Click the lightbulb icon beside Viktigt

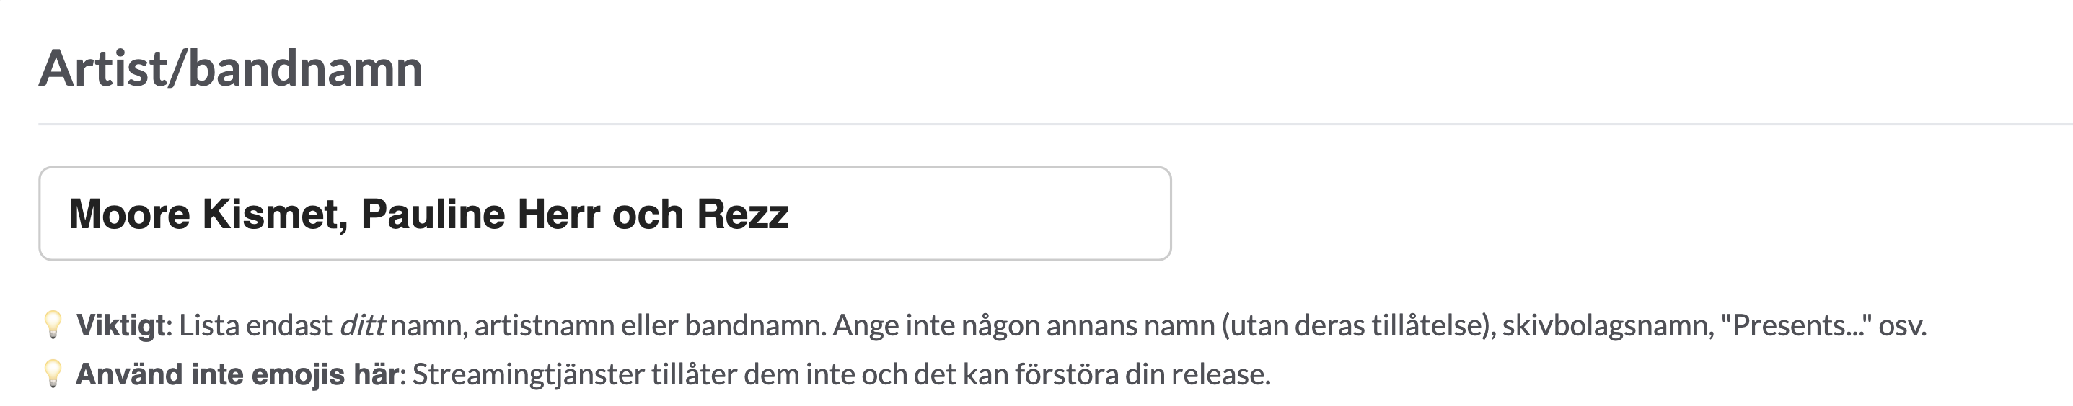53,325
